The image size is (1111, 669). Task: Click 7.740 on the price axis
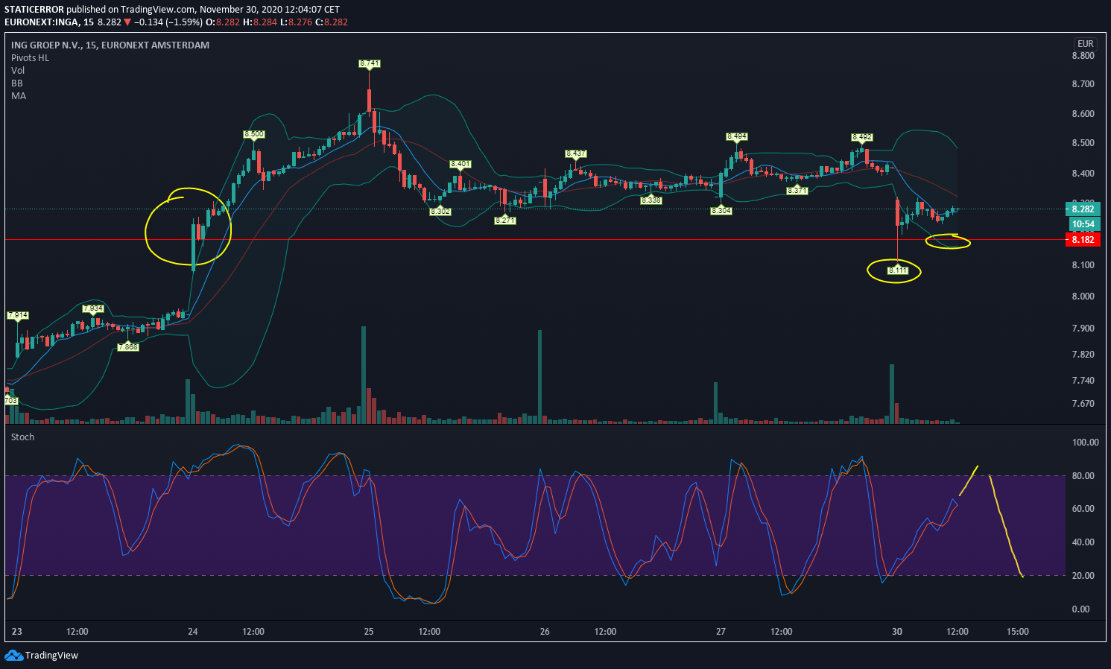pyautogui.click(x=1083, y=381)
